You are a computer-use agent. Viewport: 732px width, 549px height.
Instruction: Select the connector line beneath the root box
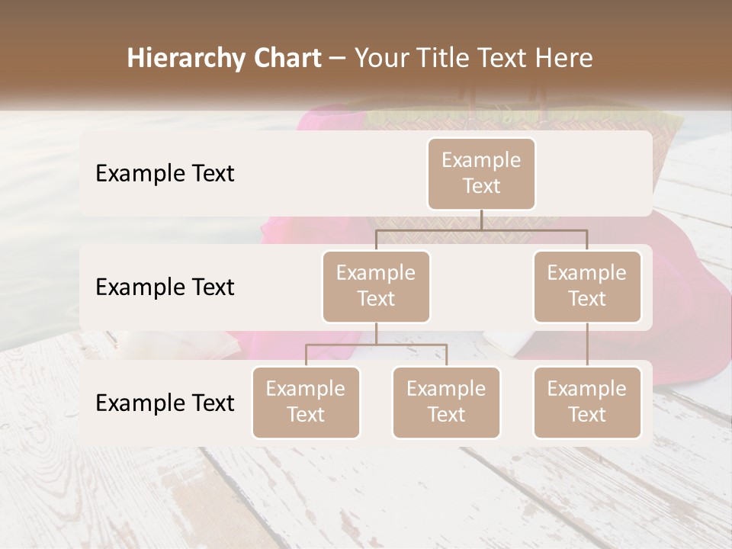coord(481,230)
